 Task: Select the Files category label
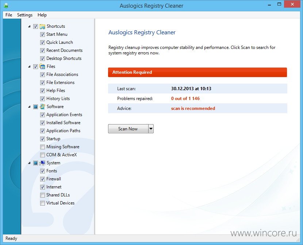coord(51,66)
